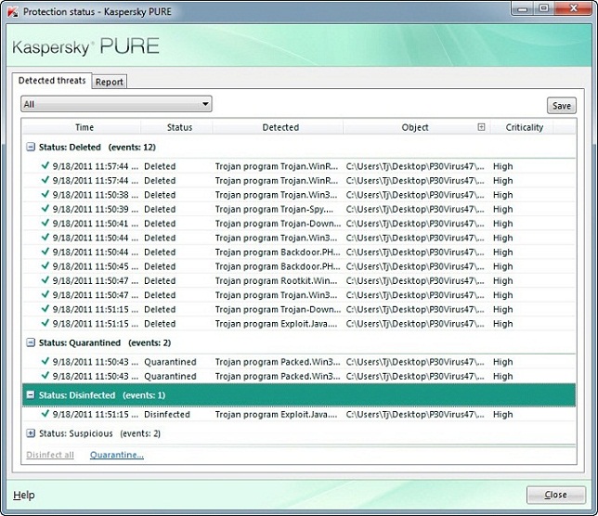Viewport: 598px width, 516px height.
Task: Maximize the Protection status window
Action: point(543,8)
